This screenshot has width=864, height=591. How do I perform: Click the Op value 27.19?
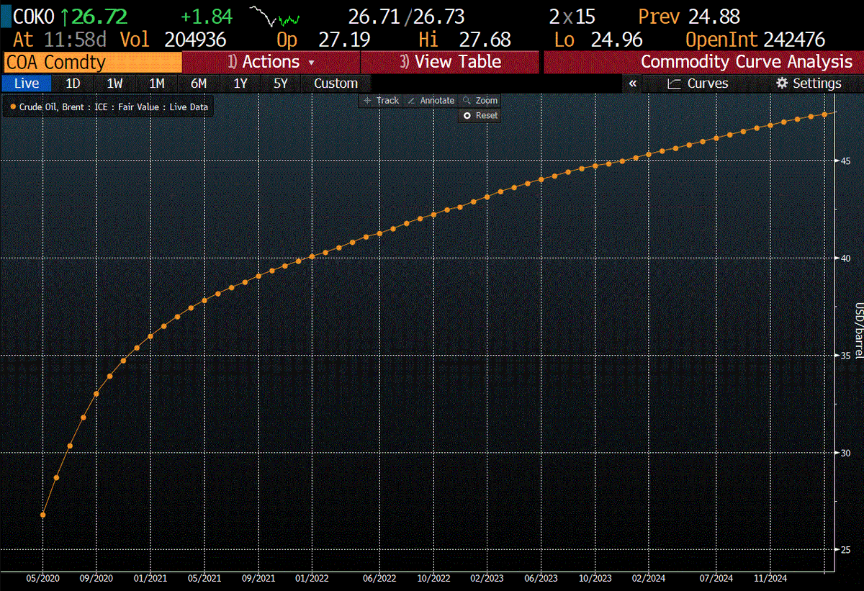(343, 40)
